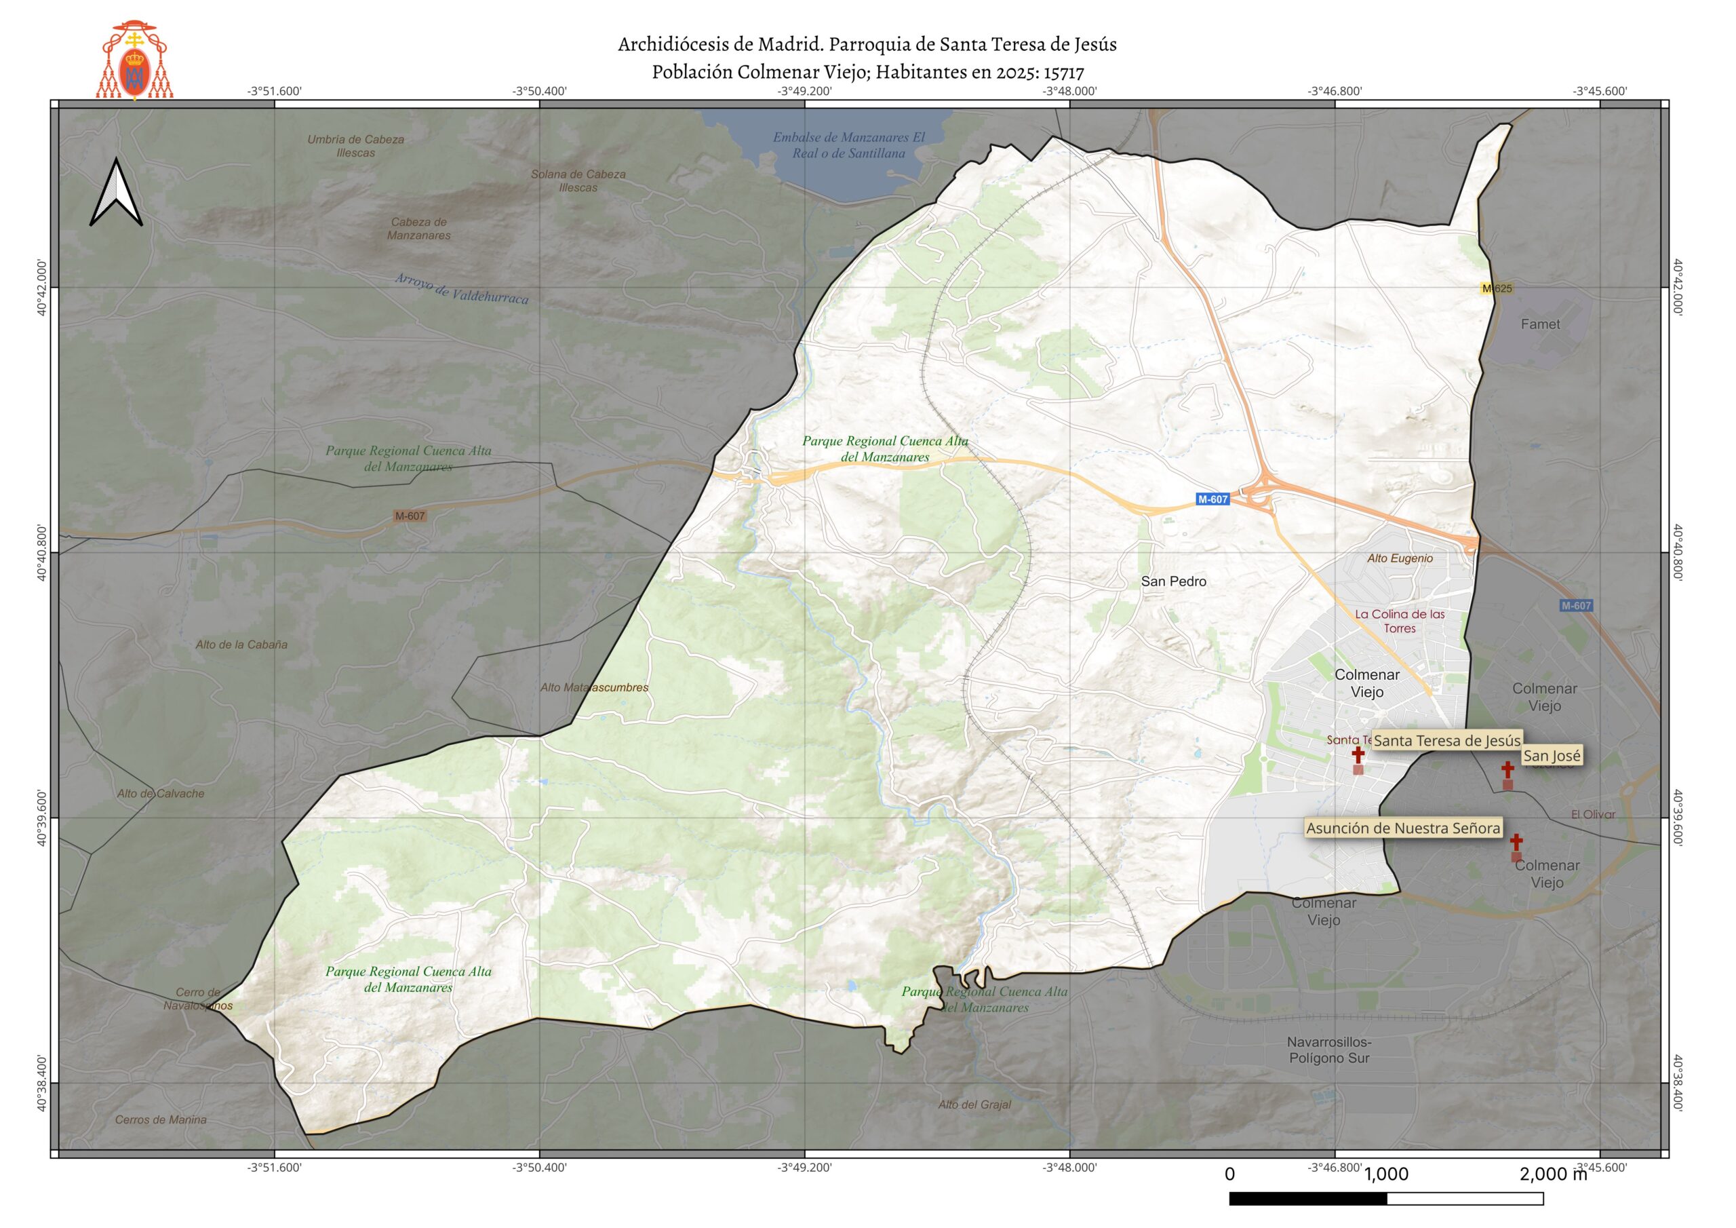
Task: Click the map title mentioning Parroquia
Action: pos(867,45)
